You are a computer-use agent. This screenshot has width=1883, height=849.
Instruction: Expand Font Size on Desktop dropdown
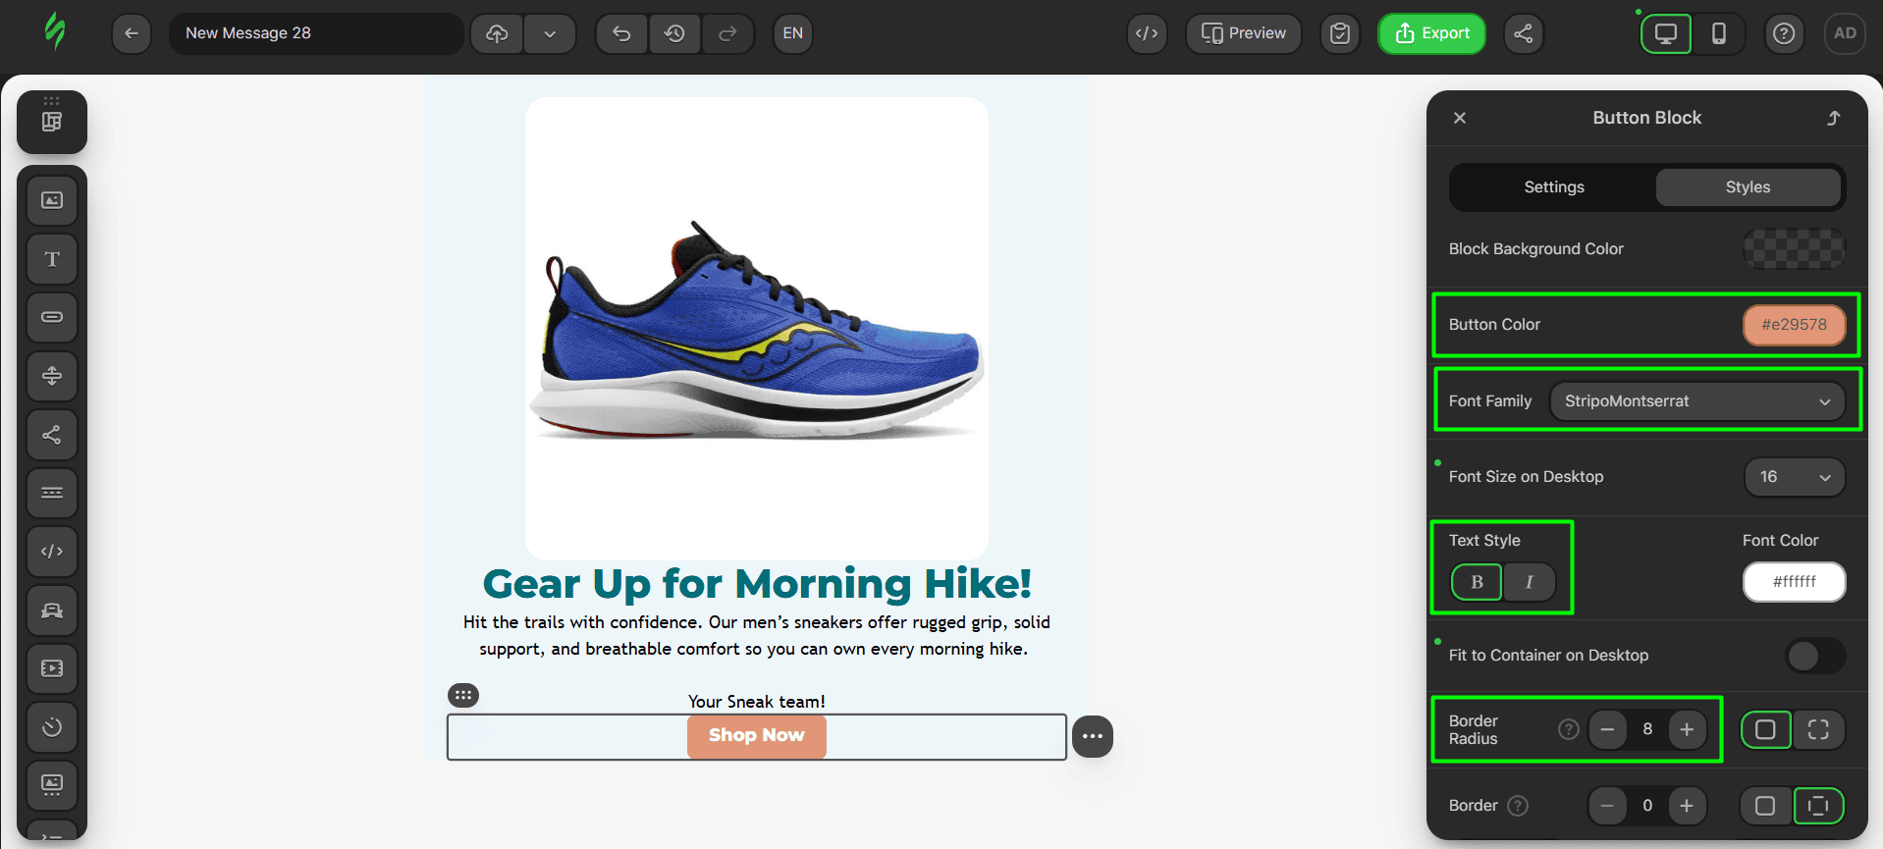(x=1794, y=477)
